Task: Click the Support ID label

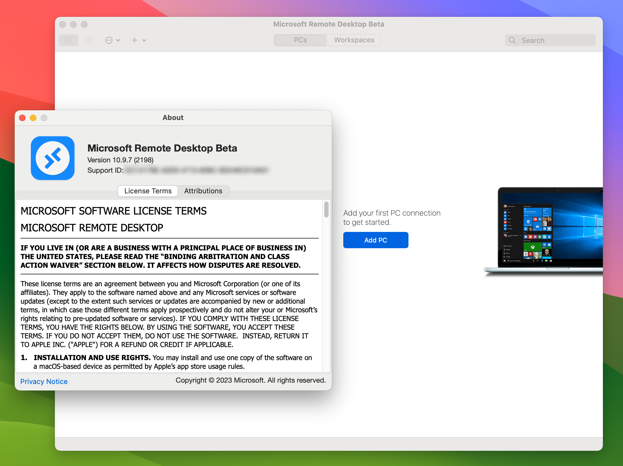Action: 105,170
